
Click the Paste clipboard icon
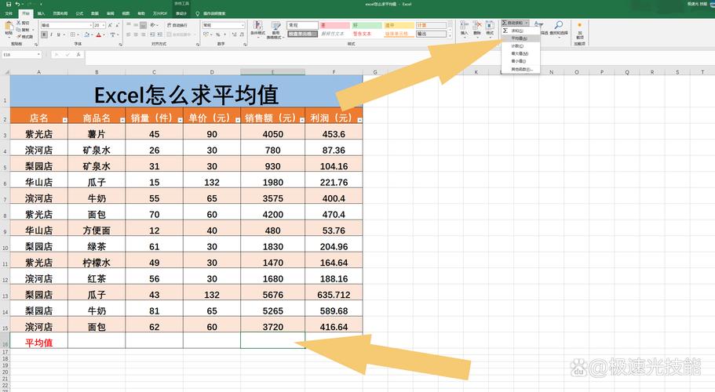coord(9,26)
